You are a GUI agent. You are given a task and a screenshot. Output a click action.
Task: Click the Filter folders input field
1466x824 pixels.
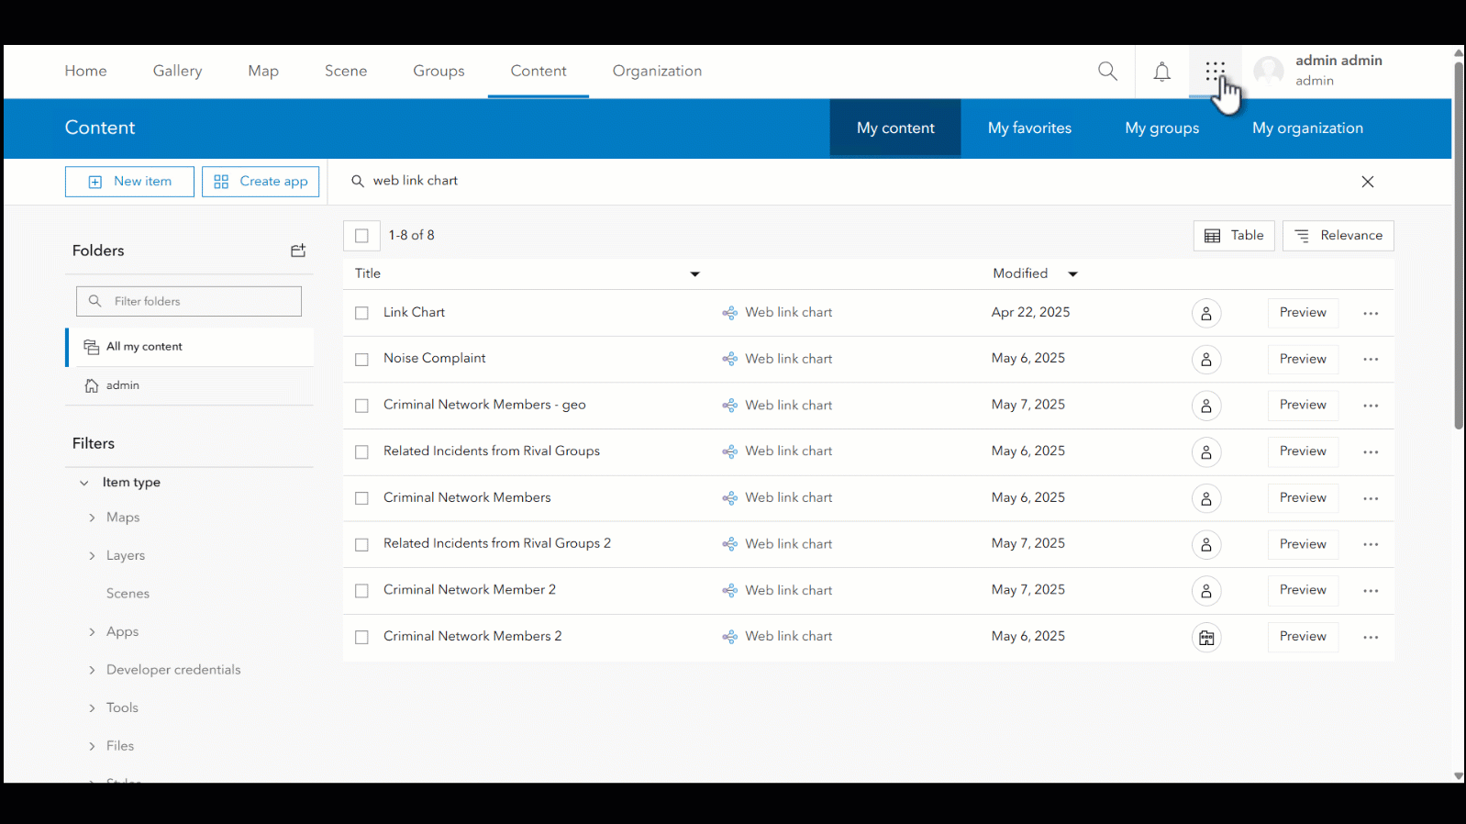(x=189, y=301)
